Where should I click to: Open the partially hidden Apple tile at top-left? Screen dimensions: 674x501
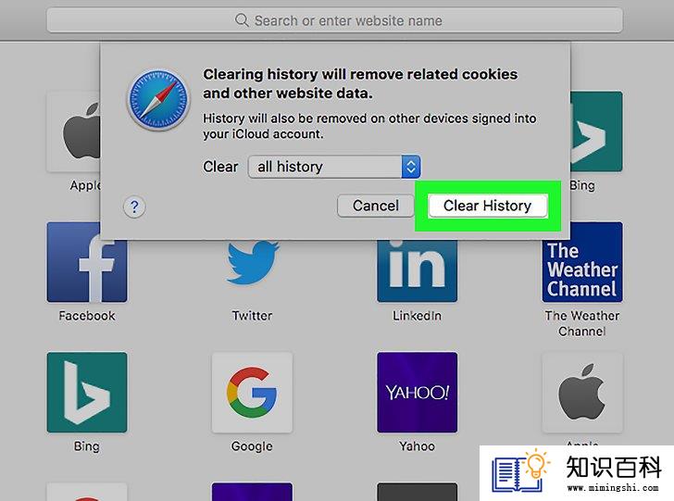click(x=73, y=132)
